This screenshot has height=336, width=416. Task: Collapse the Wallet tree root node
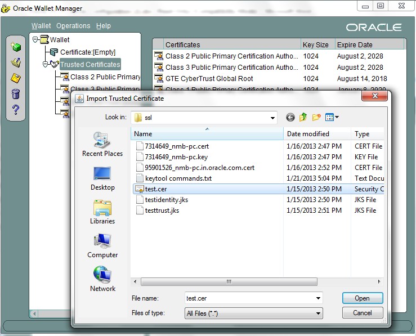pyautogui.click(x=35, y=39)
